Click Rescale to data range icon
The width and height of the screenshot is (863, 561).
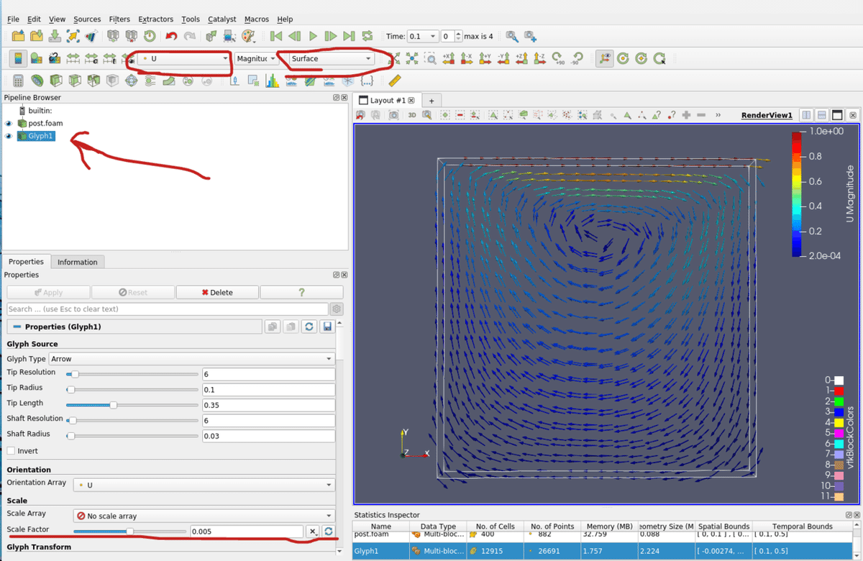click(73, 59)
